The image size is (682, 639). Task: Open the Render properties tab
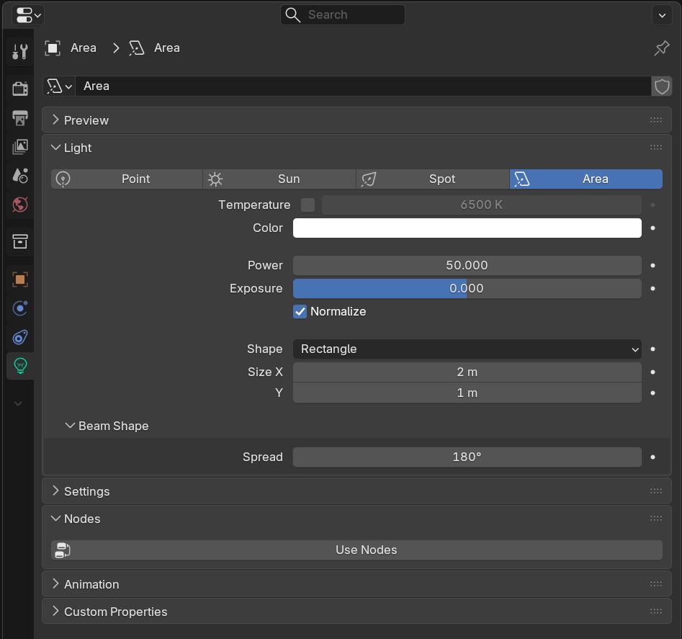pyautogui.click(x=20, y=88)
